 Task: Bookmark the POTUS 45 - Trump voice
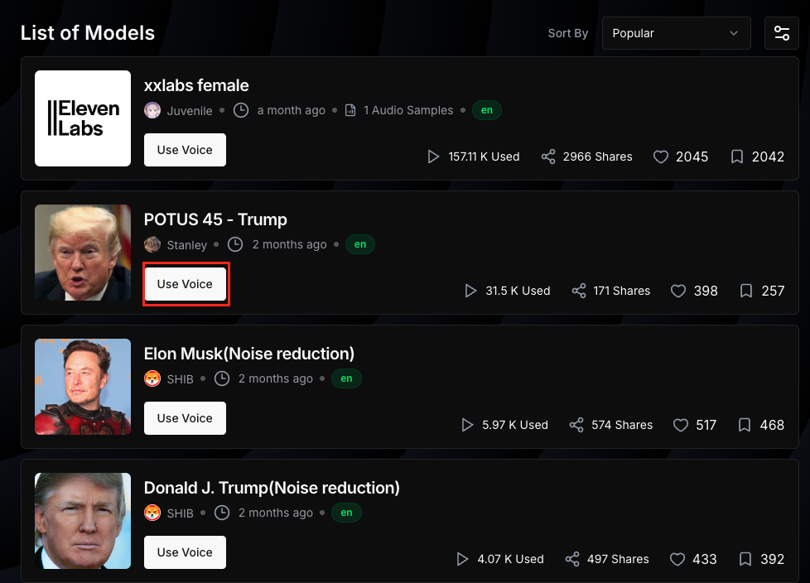[x=746, y=291]
